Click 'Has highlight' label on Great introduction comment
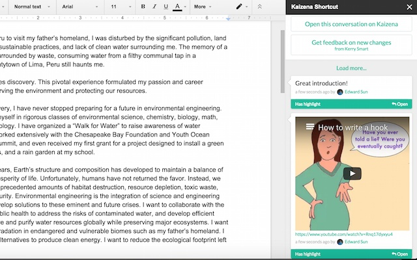The width and height of the screenshot is (417, 260). [x=308, y=104]
